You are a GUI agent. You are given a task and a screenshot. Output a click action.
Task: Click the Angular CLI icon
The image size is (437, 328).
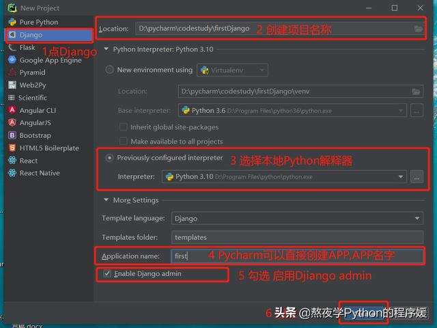coord(12,110)
